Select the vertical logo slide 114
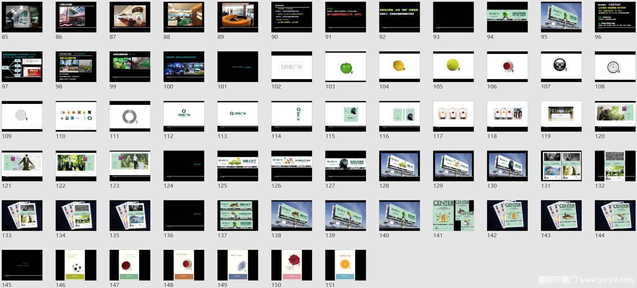The width and height of the screenshot is (637, 288). click(292, 116)
